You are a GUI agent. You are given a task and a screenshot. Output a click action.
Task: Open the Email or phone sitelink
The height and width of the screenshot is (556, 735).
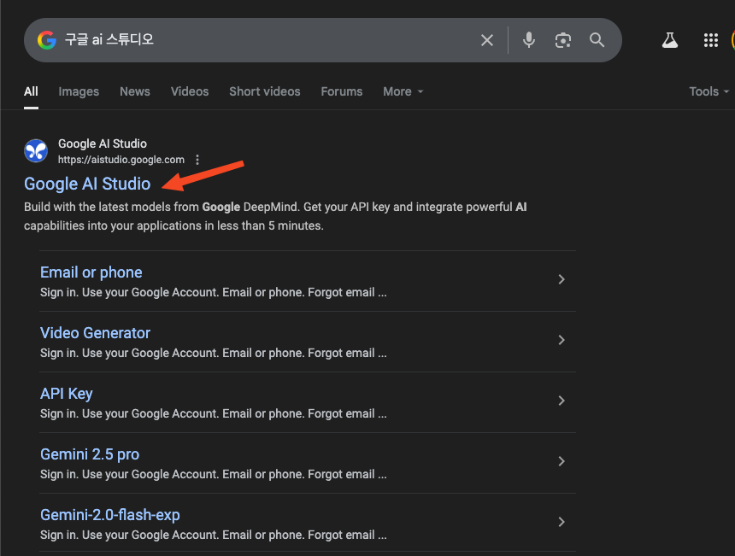tap(91, 272)
